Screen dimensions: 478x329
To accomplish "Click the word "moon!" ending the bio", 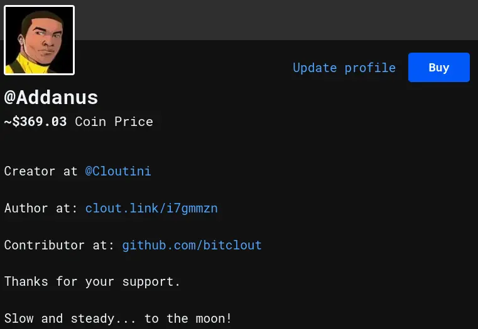I will pyautogui.click(x=214, y=318).
